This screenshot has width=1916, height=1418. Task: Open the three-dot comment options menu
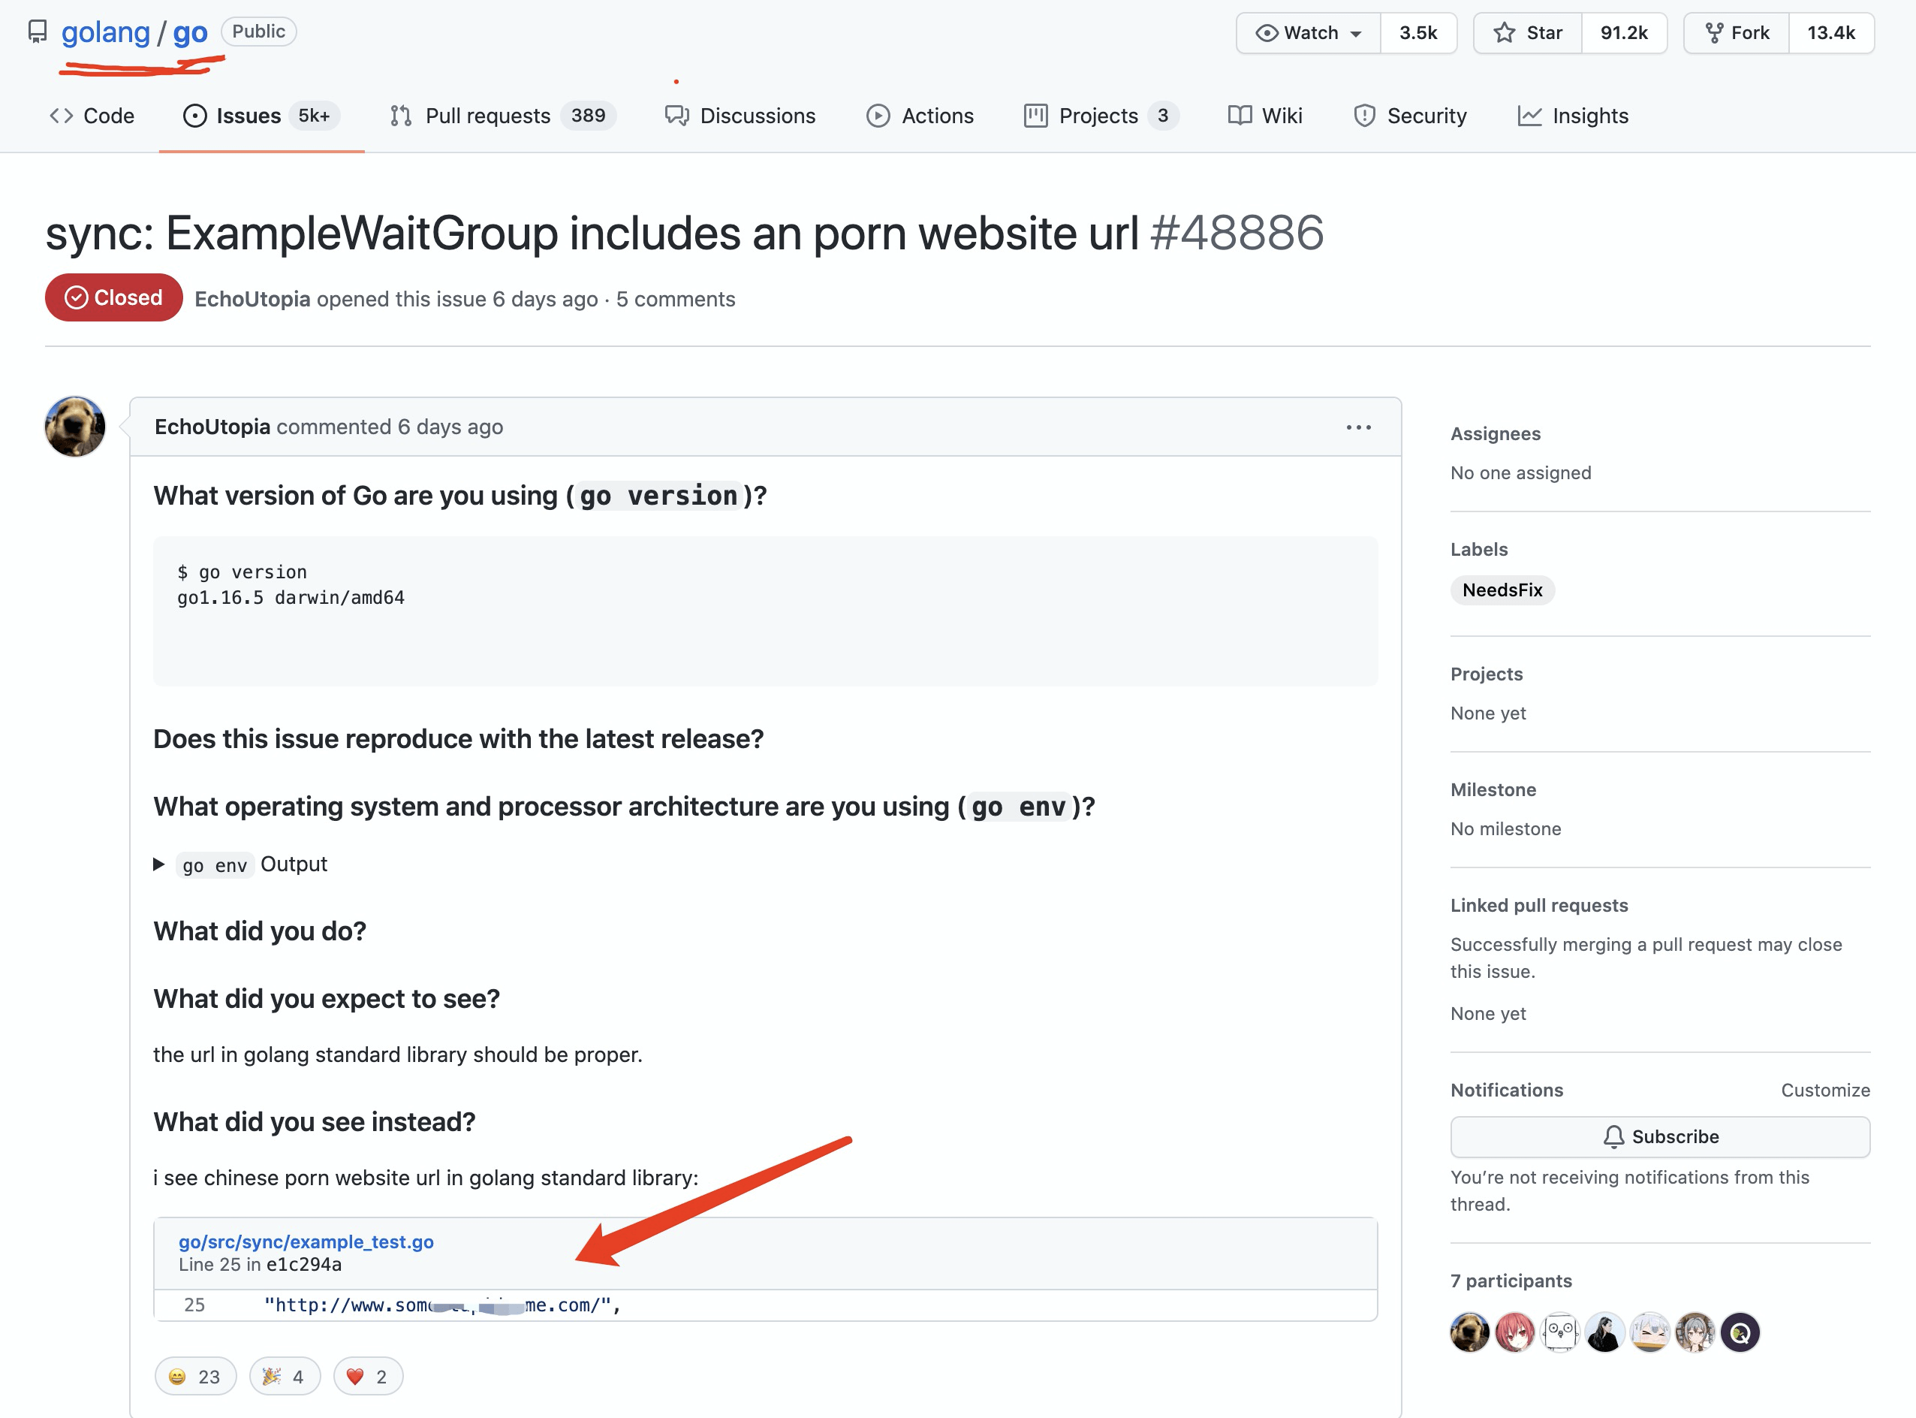(1358, 427)
